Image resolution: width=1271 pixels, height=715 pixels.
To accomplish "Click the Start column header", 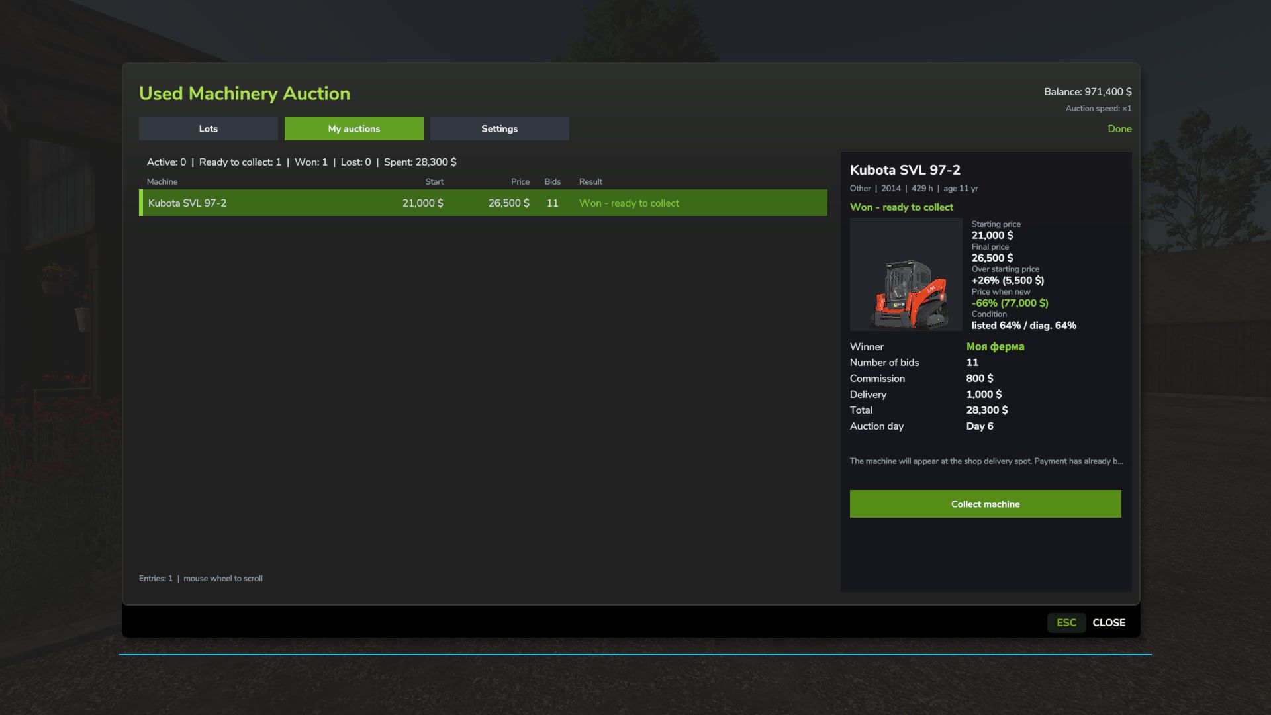I will pyautogui.click(x=434, y=181).
